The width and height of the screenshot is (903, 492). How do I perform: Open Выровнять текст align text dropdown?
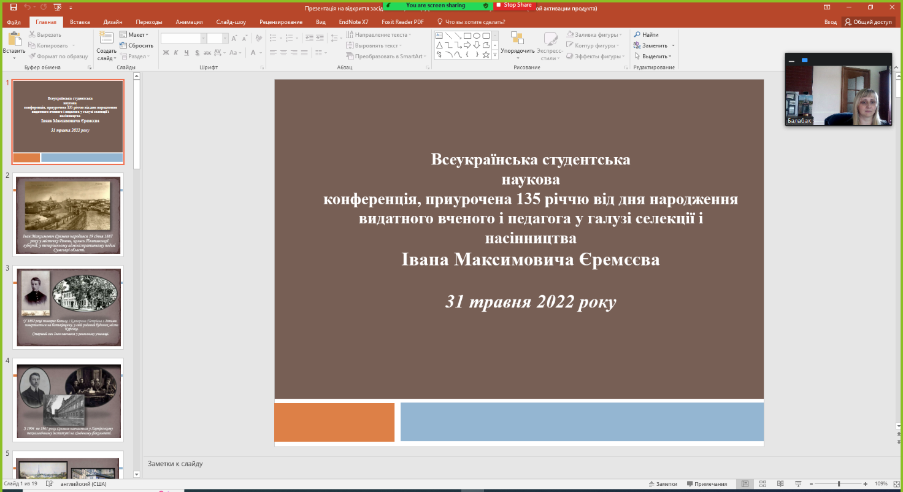[x=374, y=45]
